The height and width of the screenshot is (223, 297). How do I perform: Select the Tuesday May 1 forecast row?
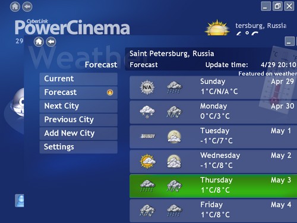(213, 137)
